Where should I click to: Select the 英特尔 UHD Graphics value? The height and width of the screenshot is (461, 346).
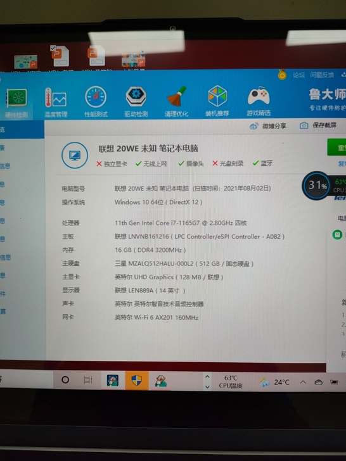(169, 277)
